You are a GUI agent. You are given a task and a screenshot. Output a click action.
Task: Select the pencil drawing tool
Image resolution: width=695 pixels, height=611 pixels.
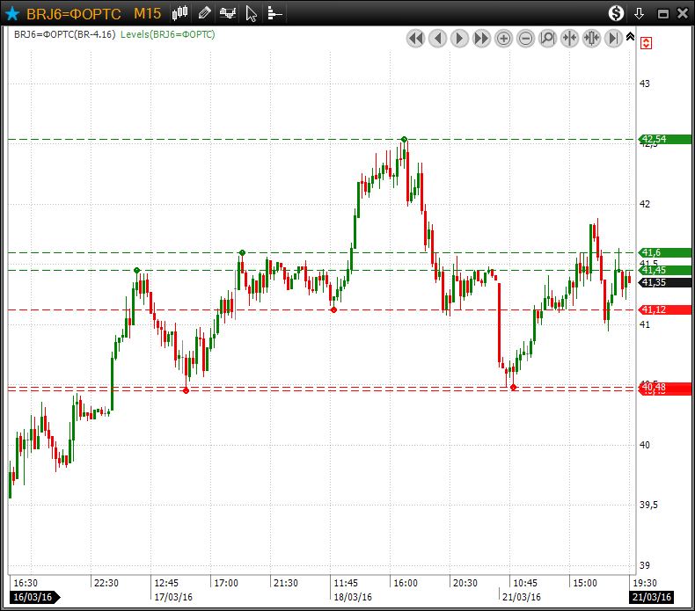(204, 13)
